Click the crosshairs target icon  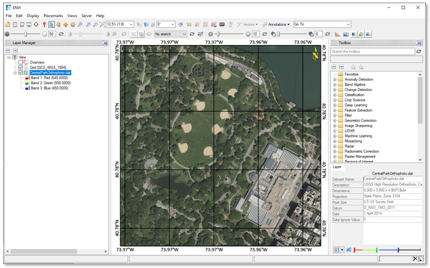pos(36,24)
